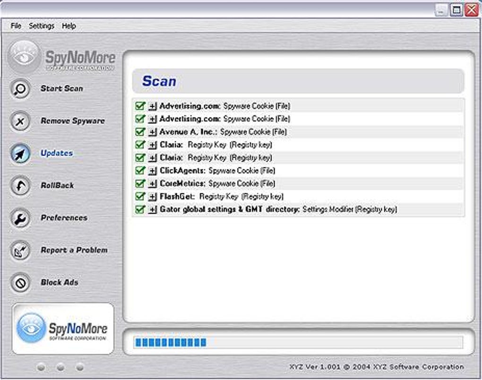The width and height of the screenshot is (482, 380).
Task: Expand the first Advertising.com entry
Action: click(x=153, y=107)
